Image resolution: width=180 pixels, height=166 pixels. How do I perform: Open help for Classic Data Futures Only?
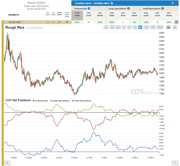[112, 3]
